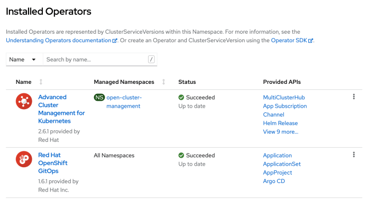The width and height of the screenshot is (368, 211).
Task: Click the Provided APIs column header
Action: [282, 82]
